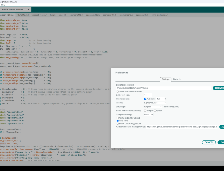Select the own_credentials.h file tab

160,15
